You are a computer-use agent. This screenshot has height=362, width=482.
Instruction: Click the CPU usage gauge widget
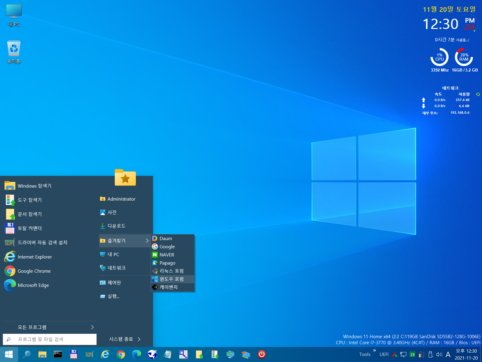pos(440,57)
